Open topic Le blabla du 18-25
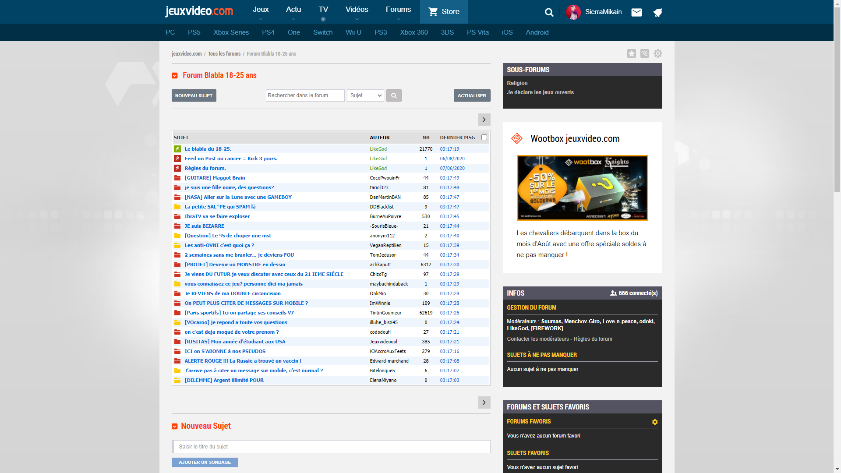The width and height of the screenshot is (841, 473). (x=208, y=149)
